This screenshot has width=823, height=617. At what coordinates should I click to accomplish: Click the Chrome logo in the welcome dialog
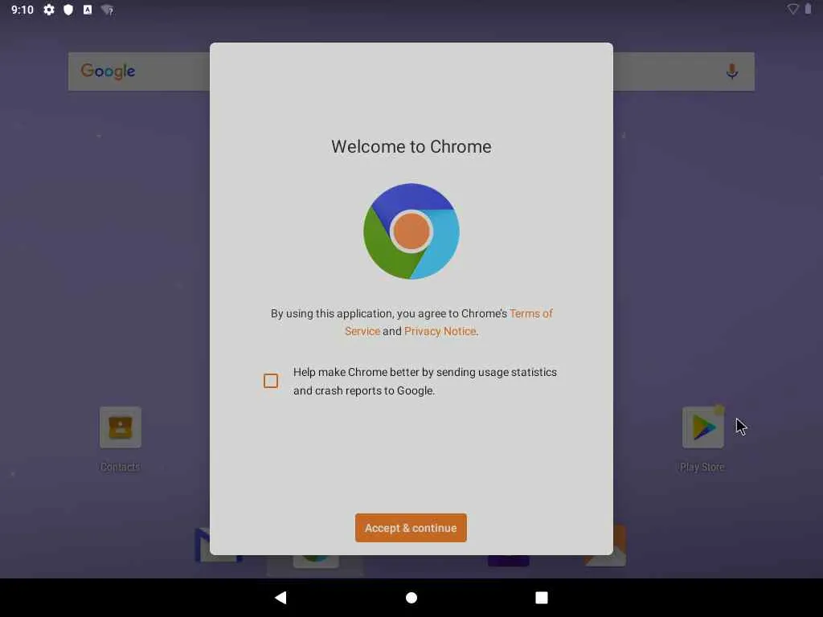411,231
